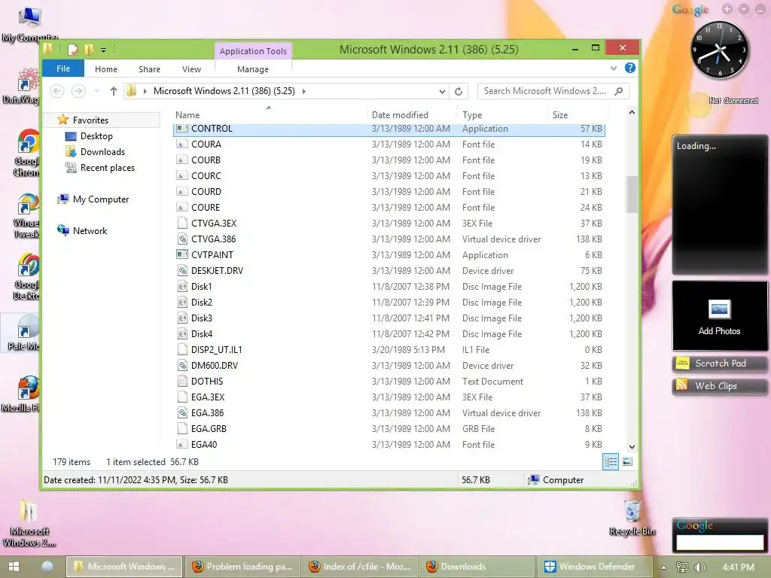Switch to Windows Defender taskbar window
771x578 pixels.
[x=594, y=567]
